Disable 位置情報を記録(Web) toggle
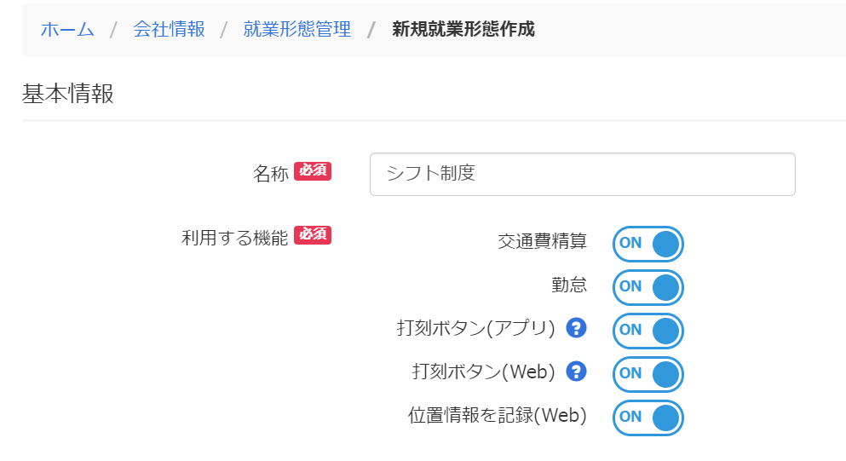The width and height of the screenshot is (846, 461). (648, 418)
